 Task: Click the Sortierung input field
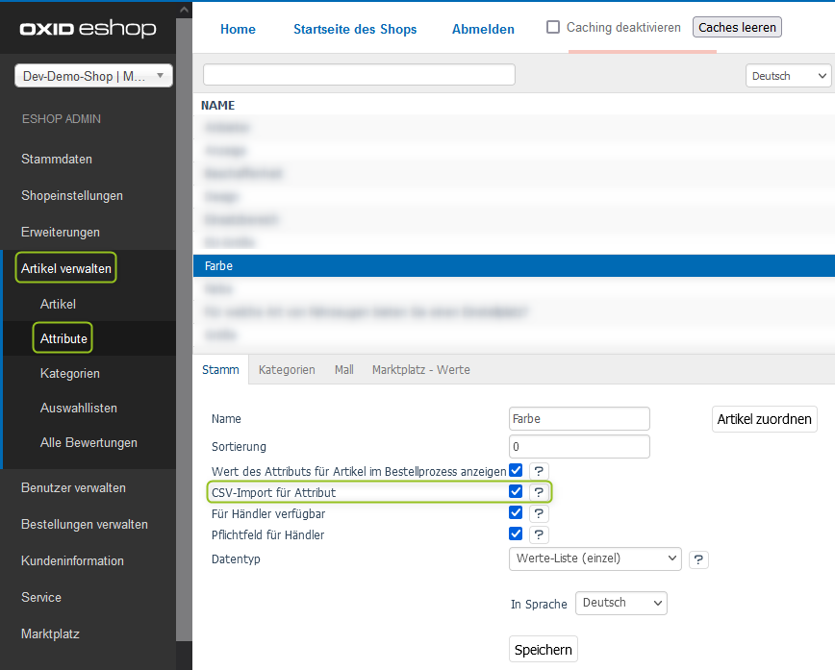click(579, 446)
